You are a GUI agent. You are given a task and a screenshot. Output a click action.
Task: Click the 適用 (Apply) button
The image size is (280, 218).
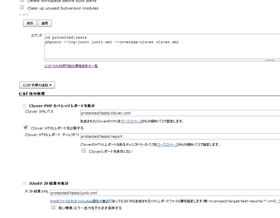(x=45, y=23)
